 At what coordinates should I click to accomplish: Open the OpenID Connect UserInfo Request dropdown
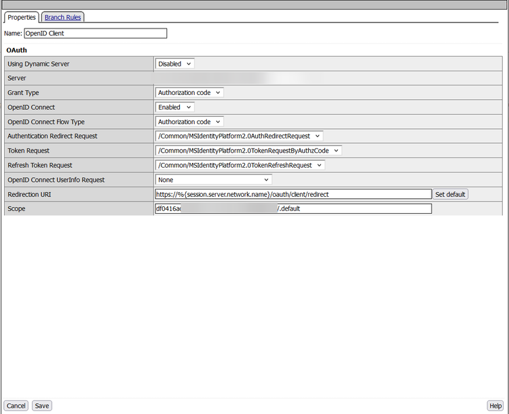coord(213,180)
